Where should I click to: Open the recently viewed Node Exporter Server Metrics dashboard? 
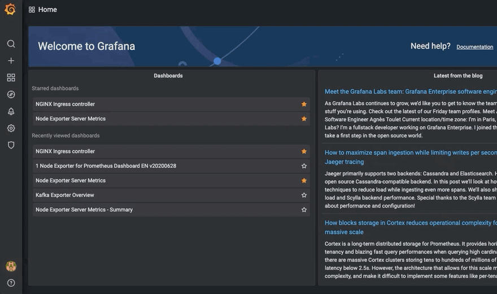coord(171,180)
